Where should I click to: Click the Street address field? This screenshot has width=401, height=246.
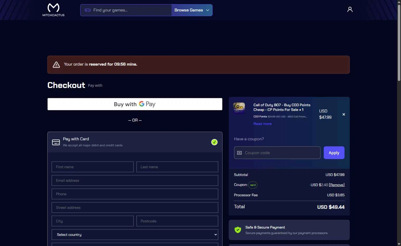point(135,207)
